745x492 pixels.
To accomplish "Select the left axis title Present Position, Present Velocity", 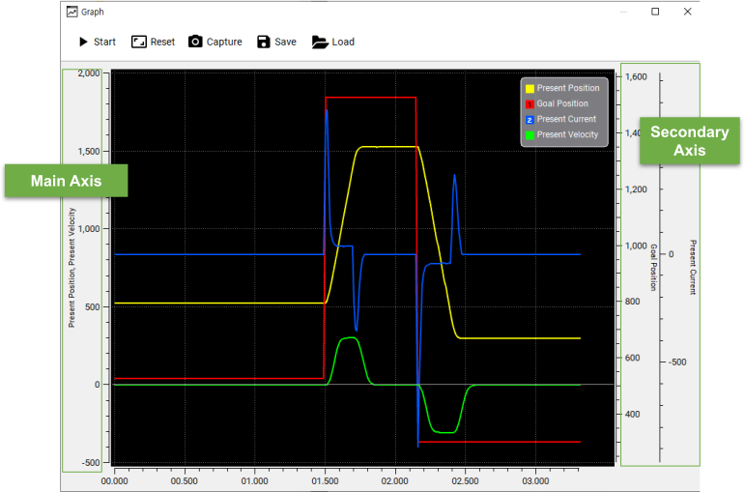I will tap(72, 268).
